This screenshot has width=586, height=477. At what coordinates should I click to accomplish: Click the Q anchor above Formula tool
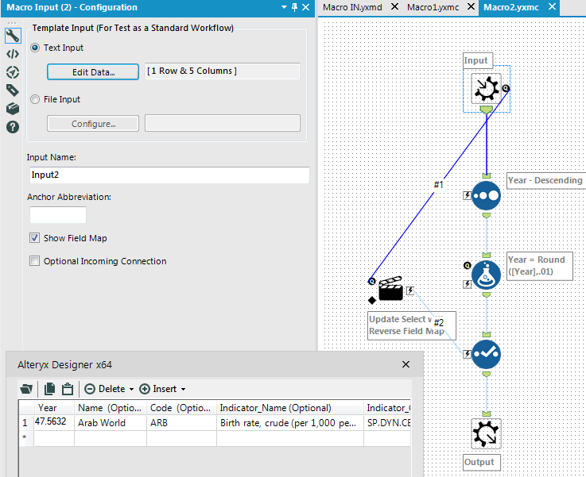(x=468, y=266)
